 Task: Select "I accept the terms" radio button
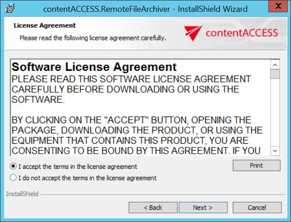pos(13,166)
